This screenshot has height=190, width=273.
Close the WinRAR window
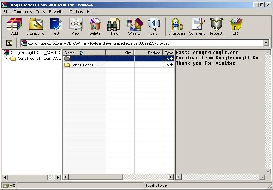268,5
